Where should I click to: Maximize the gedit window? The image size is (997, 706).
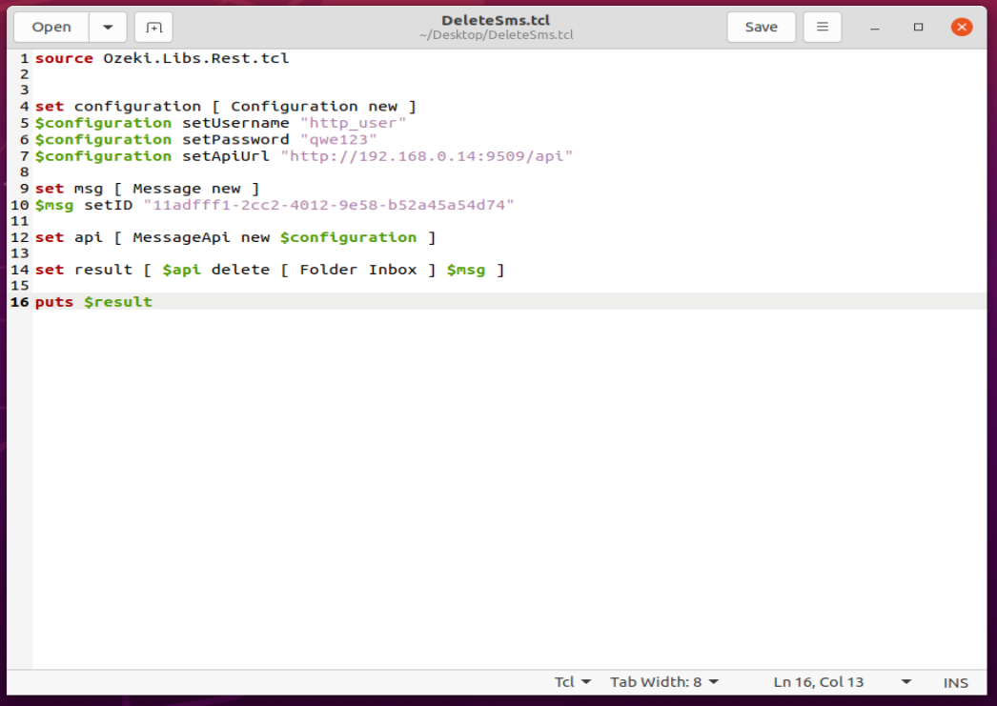click(x=918, y=28)
